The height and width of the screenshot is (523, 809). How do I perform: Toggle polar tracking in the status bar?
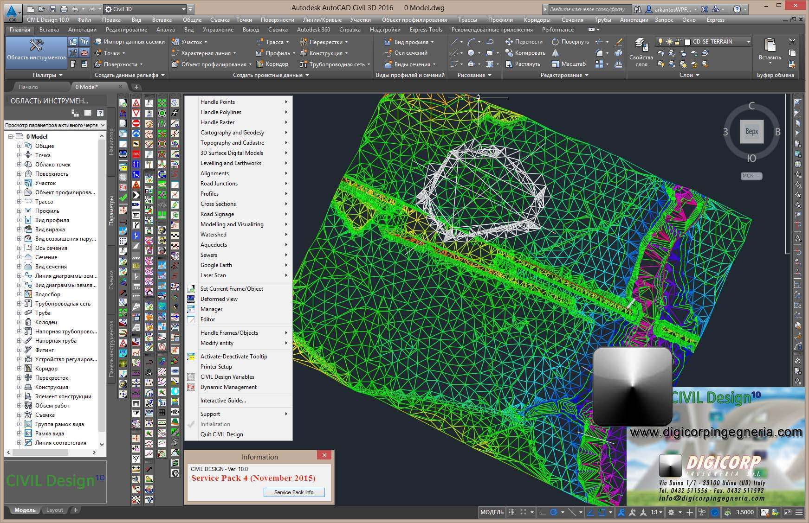click(553, 512)
